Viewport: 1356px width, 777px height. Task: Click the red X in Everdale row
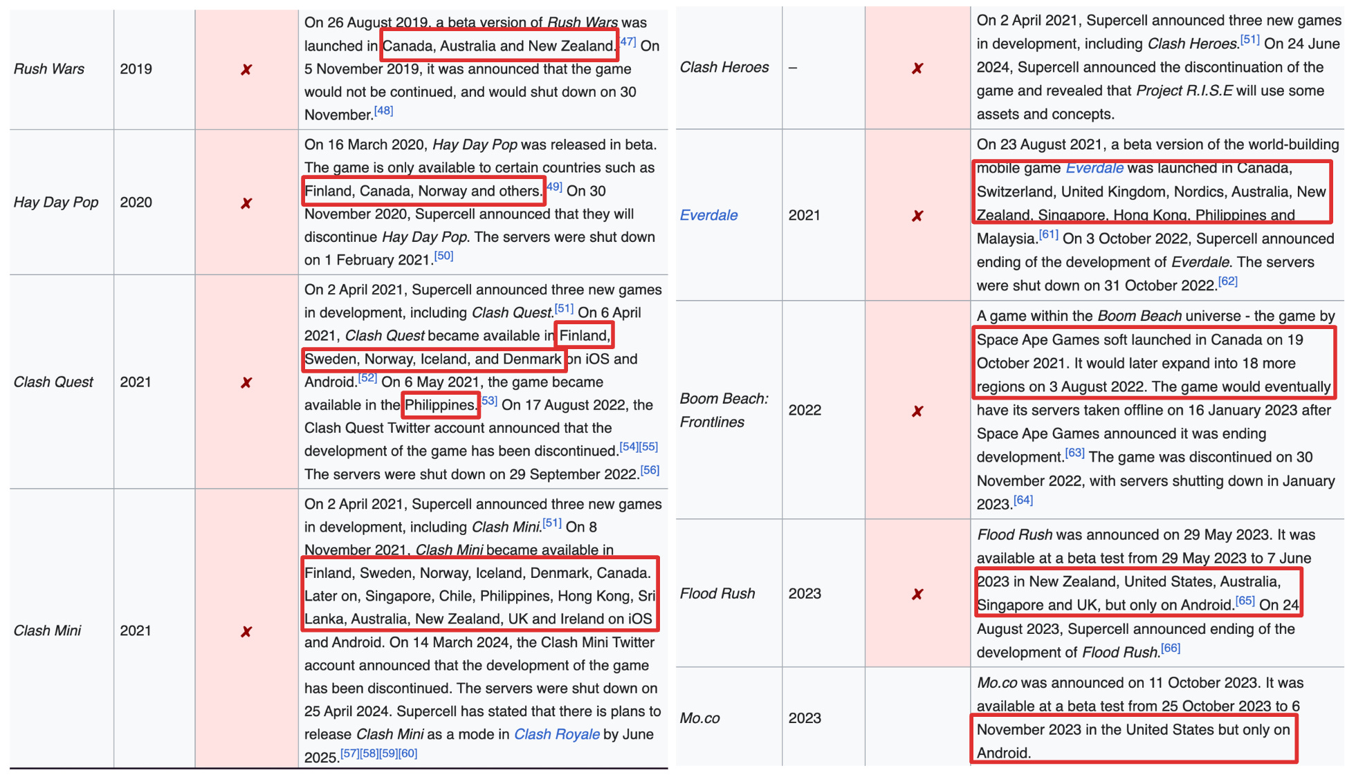(x=917, y=216)
